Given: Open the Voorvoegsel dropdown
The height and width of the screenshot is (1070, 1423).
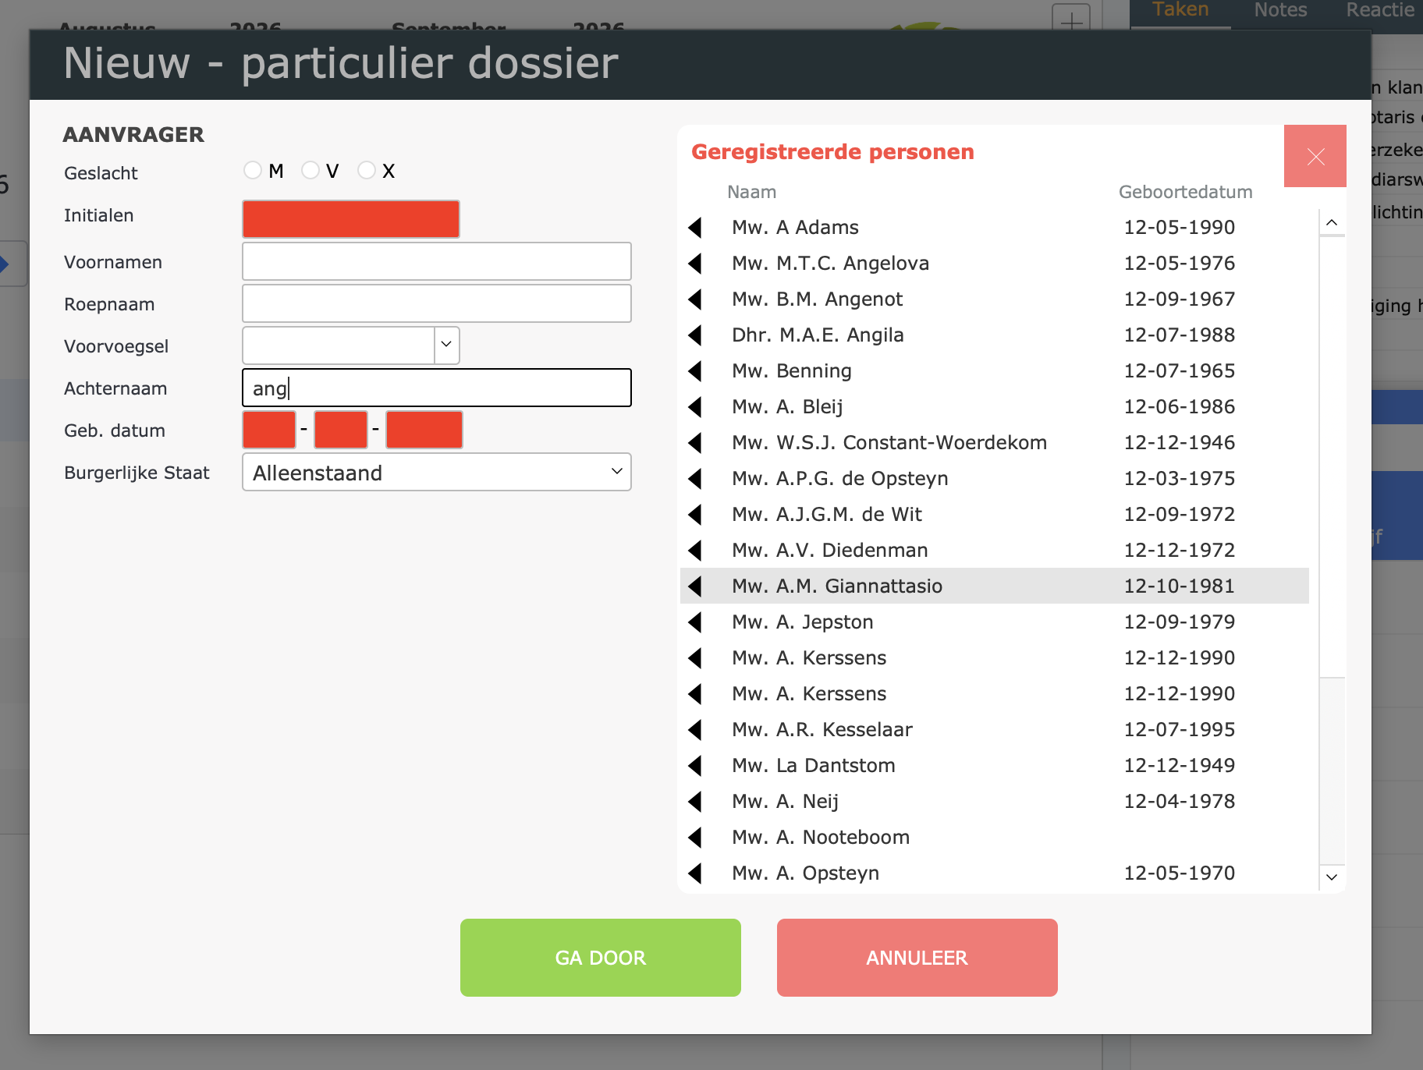Looking at the screenshot, I should (x=446, y=345).
